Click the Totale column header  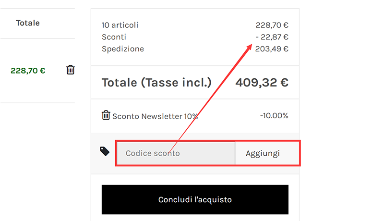pos(27,23)
